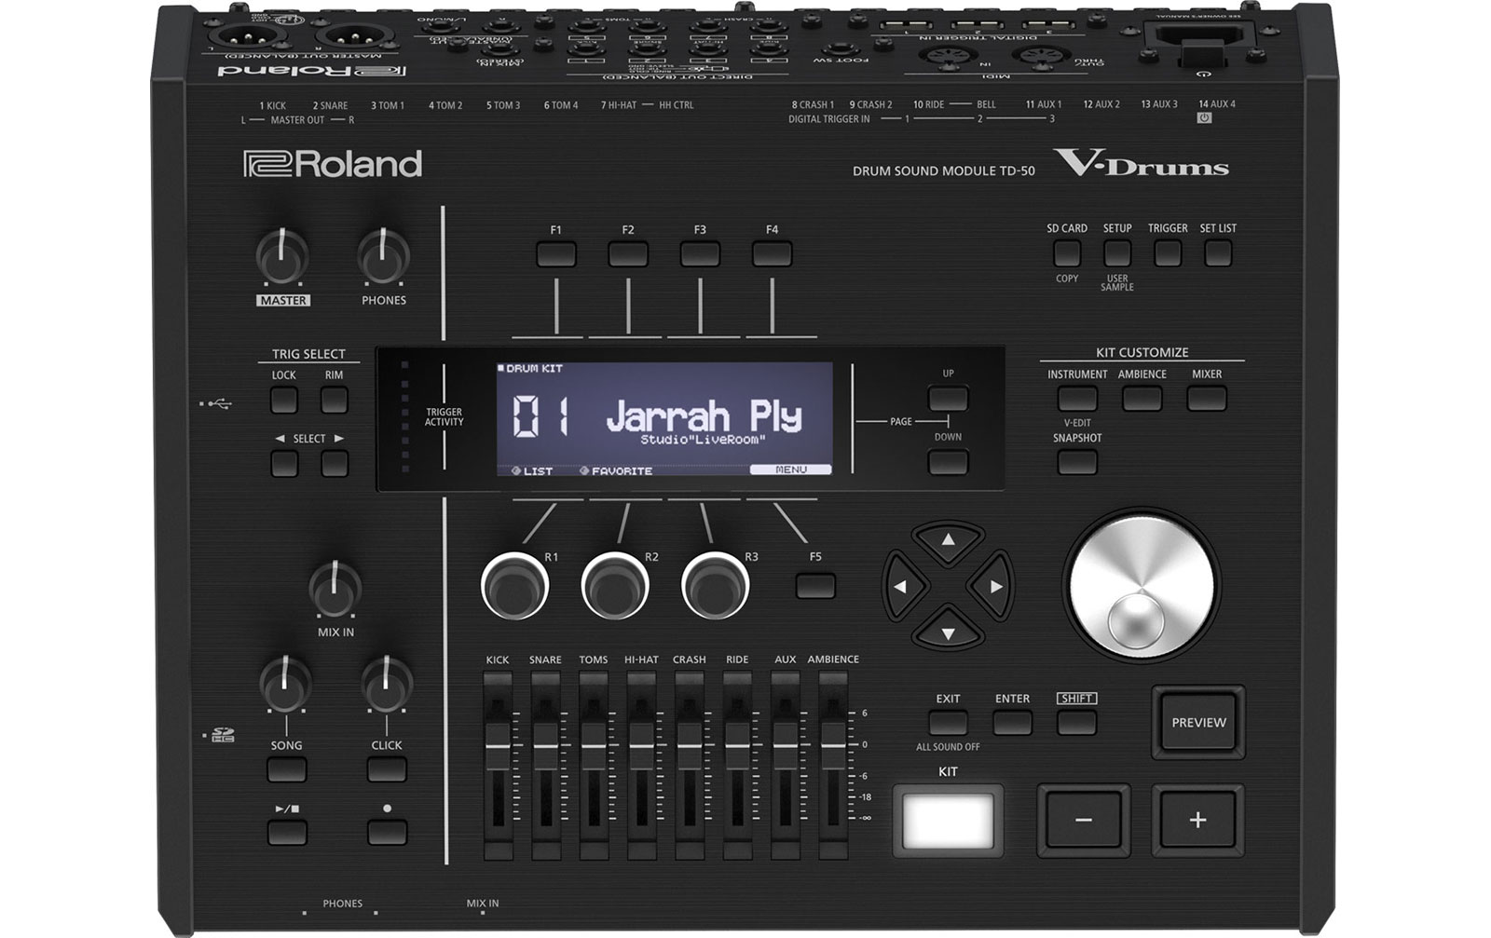This screenshot has width=1491, height=938.
Task: Select next trigger with right SELECT button
Action: 334,463
